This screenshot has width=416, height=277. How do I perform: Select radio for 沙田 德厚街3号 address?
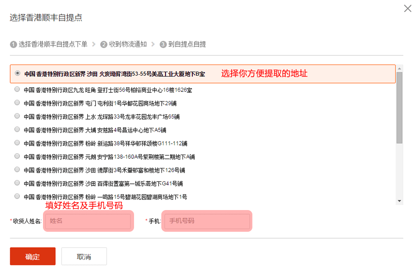click(17, 169)
